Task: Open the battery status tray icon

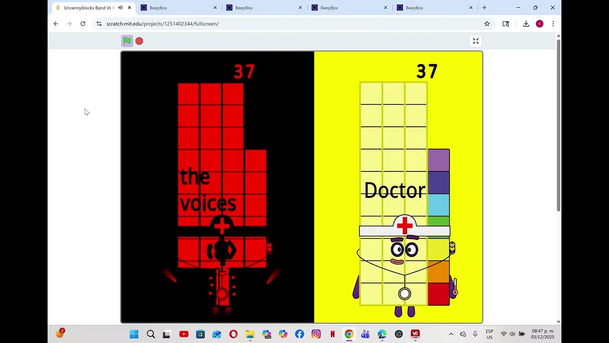Action: point(521,334)
